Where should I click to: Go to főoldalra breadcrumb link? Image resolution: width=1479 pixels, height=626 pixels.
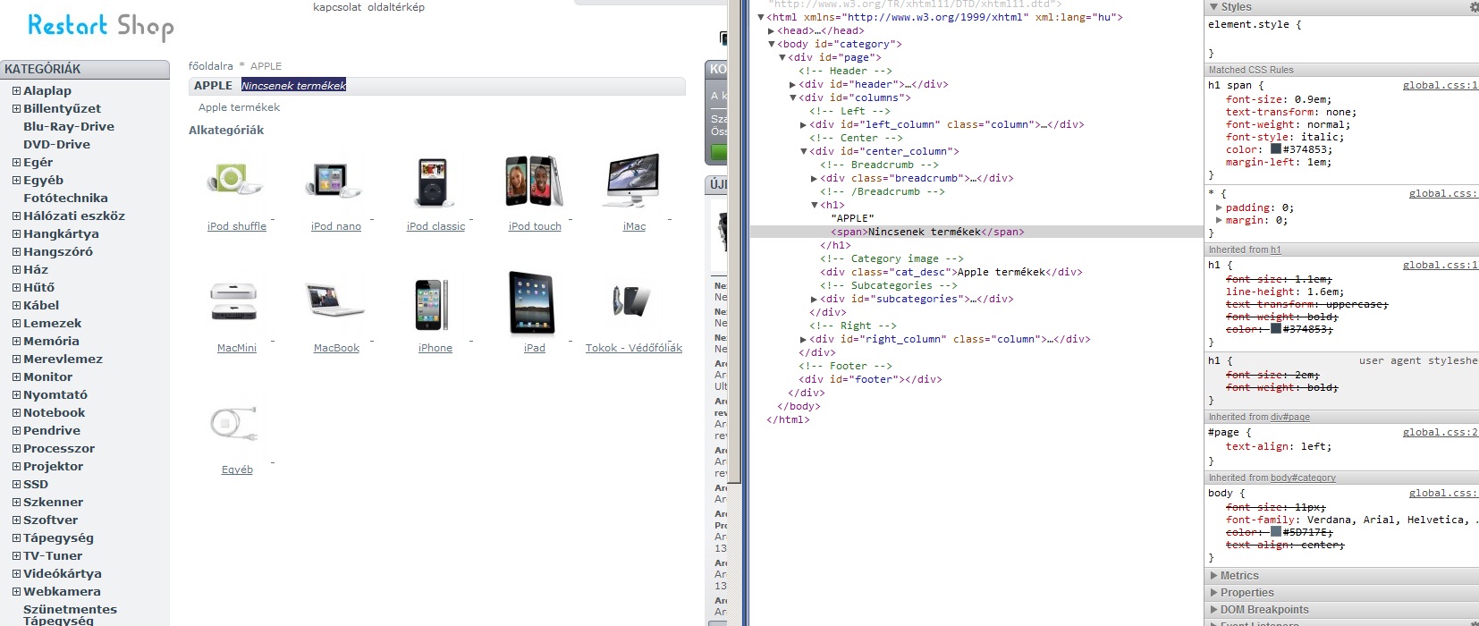click(211, 66)
